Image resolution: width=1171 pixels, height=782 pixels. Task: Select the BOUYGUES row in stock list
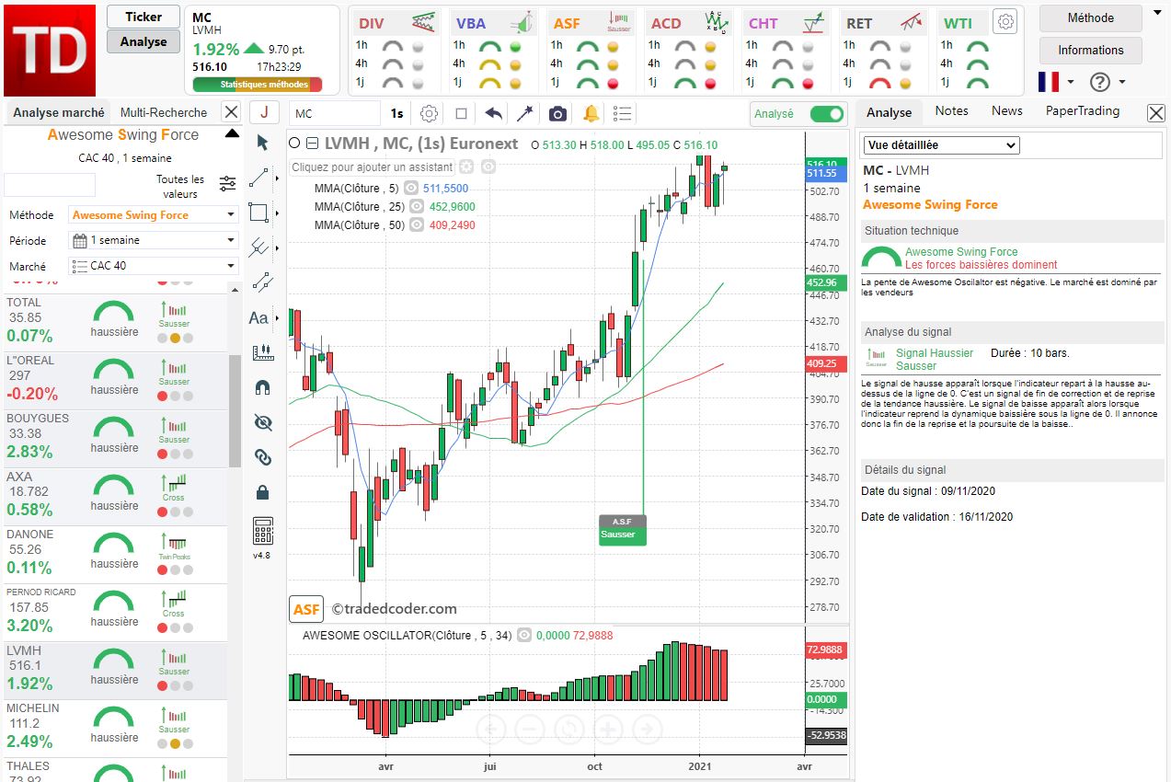[x=114, y=438]
